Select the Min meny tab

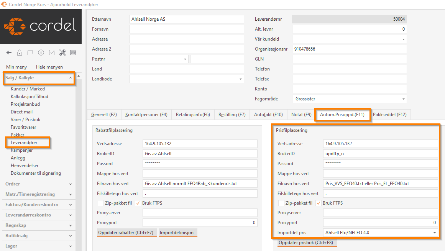(16, 67)
